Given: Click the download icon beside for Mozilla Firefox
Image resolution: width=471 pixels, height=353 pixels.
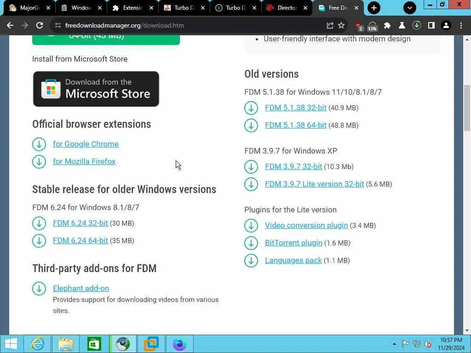Looking at the screenshot, I should coord(39,161).
